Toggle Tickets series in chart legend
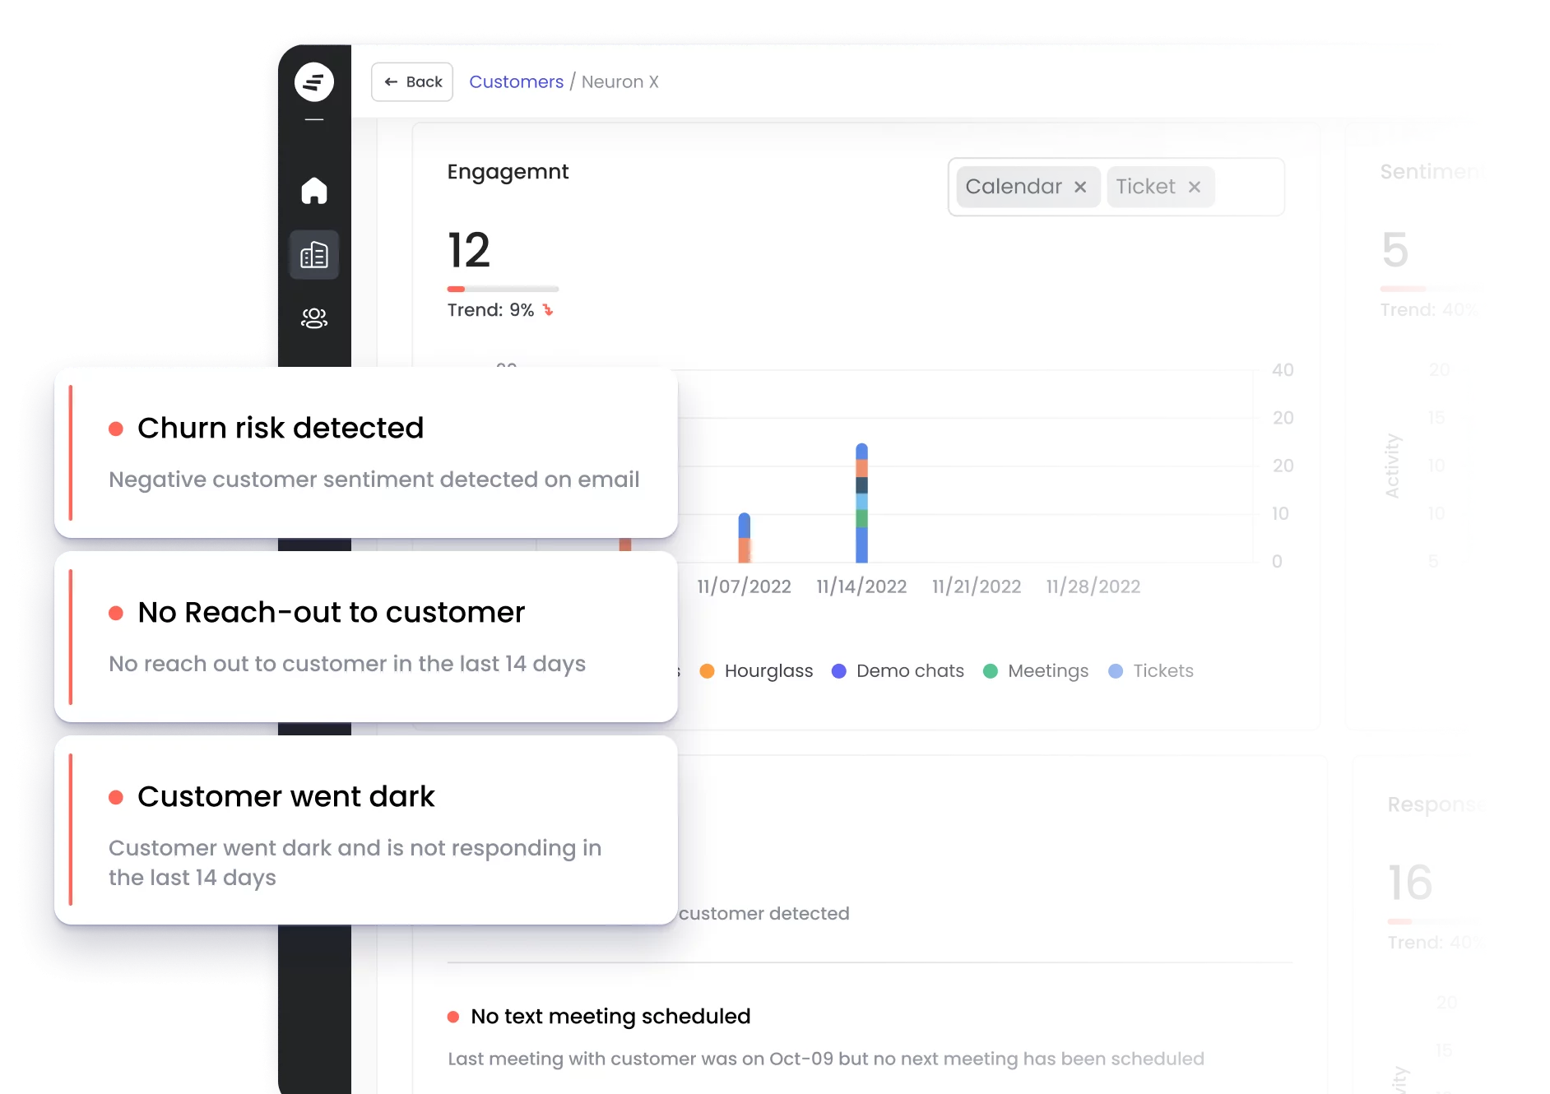The width and height of the screenshot is (1550, 1094). tap(1152, 671)
